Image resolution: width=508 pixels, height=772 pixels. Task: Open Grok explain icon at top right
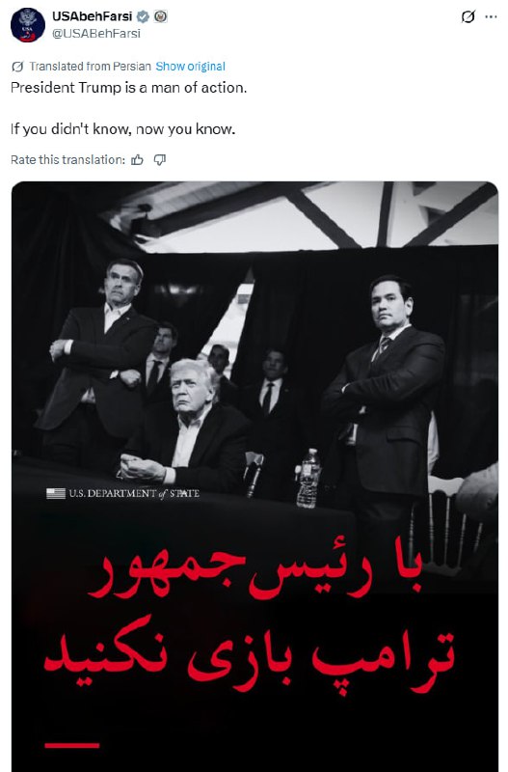click(x=468, y=17)
